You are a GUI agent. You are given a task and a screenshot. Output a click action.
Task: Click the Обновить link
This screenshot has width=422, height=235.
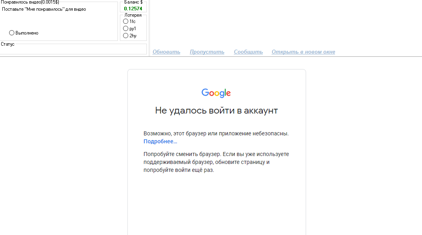166,52
